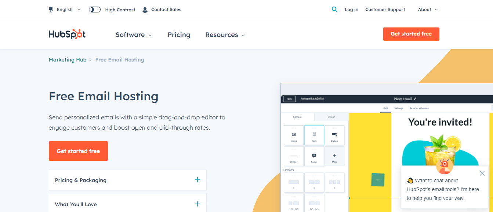Click the waving hands emoji in chat
Image resolution: width=493 pixels, height=212 pixels.
(410, 181)
